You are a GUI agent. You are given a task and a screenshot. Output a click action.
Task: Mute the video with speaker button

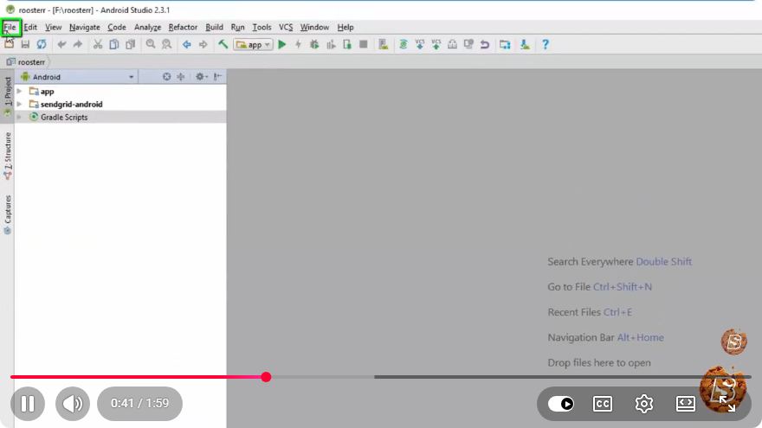coord(73,404)
